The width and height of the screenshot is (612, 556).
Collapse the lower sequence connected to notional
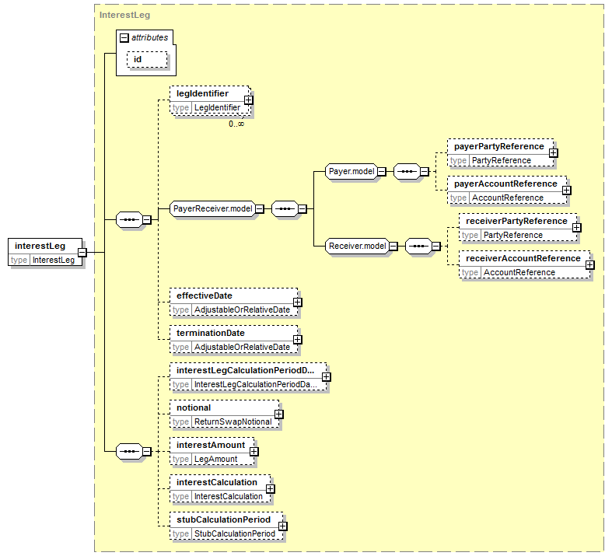click(x=147, y=452)
